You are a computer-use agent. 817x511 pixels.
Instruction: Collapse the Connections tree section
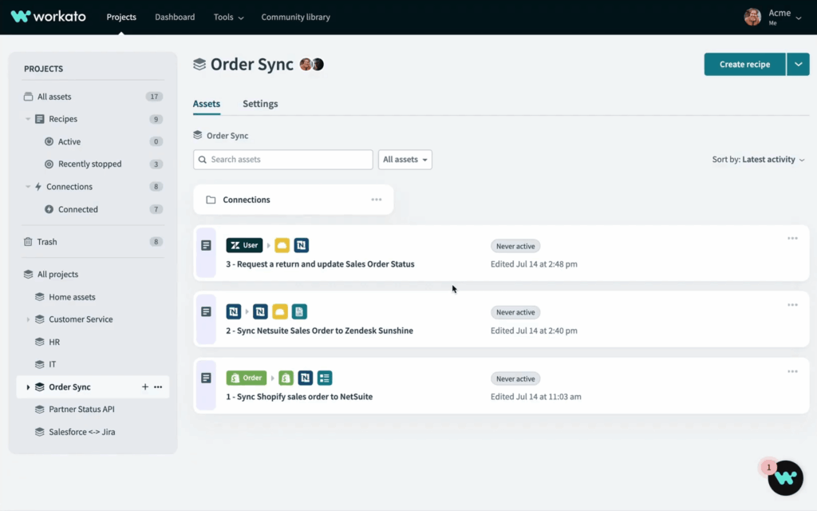tap(28, 187)
